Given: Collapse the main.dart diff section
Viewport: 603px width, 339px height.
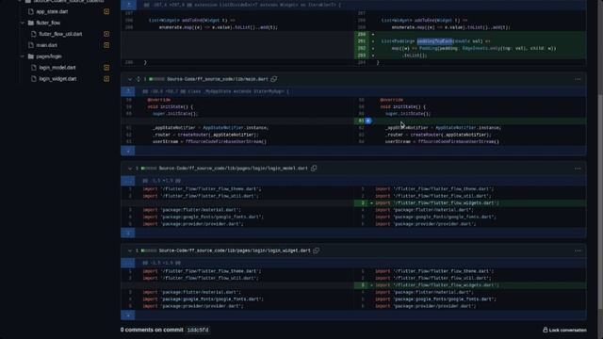Looking at the screenshot, I should tap(130, 79).
